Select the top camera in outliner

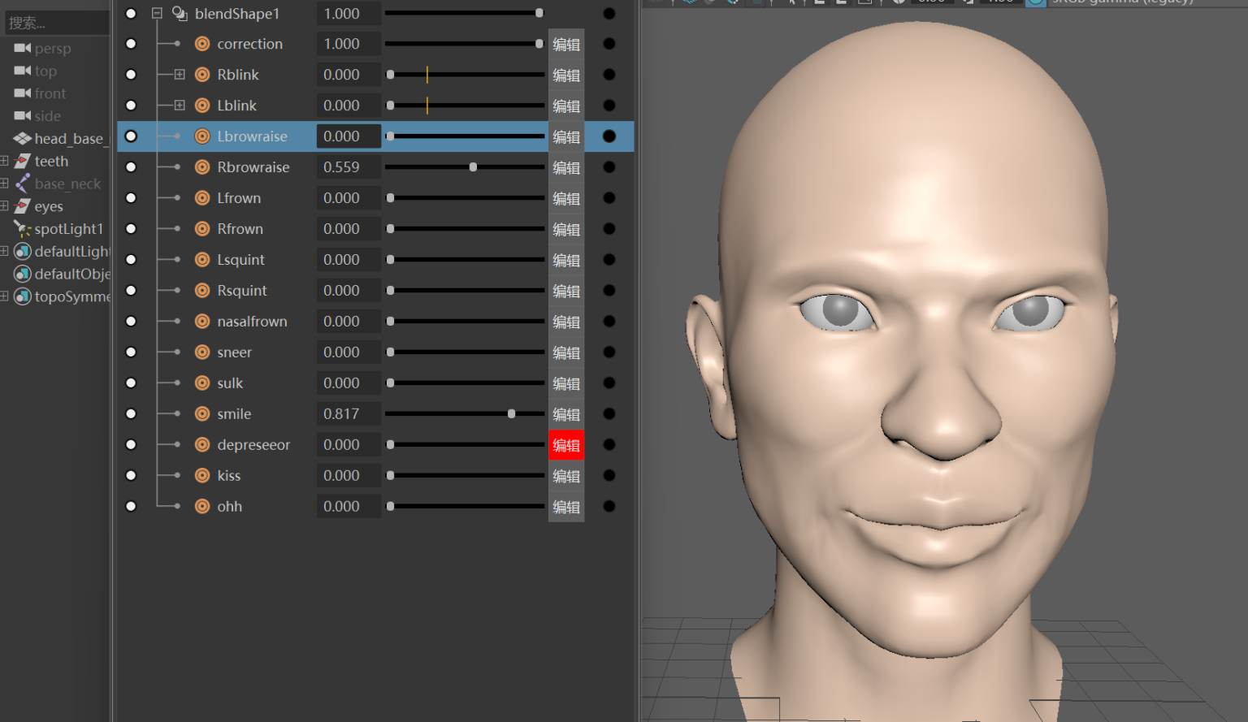[45, 71]
